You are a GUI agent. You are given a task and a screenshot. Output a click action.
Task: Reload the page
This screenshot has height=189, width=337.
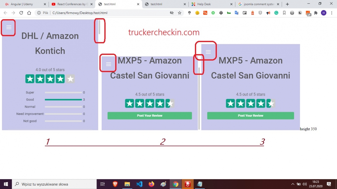pos(21,13)
